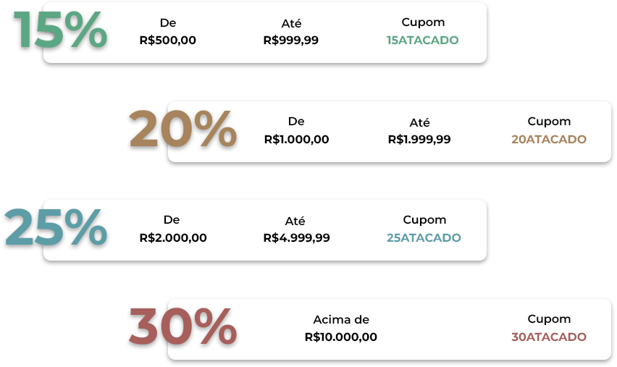Click the R$2.000,00 minimum value
This screenshot has height=367, width=617.
173,237
